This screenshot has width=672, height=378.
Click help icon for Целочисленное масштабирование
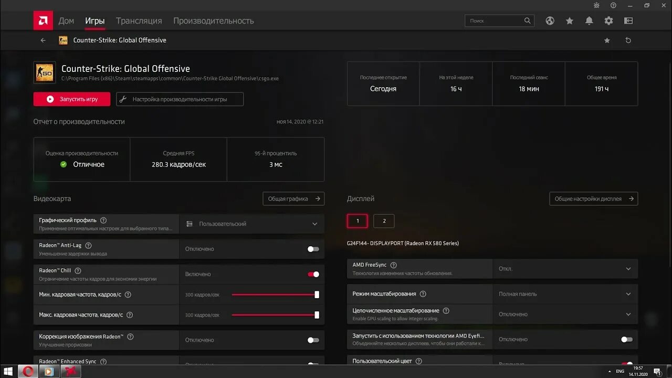[446, 311]
